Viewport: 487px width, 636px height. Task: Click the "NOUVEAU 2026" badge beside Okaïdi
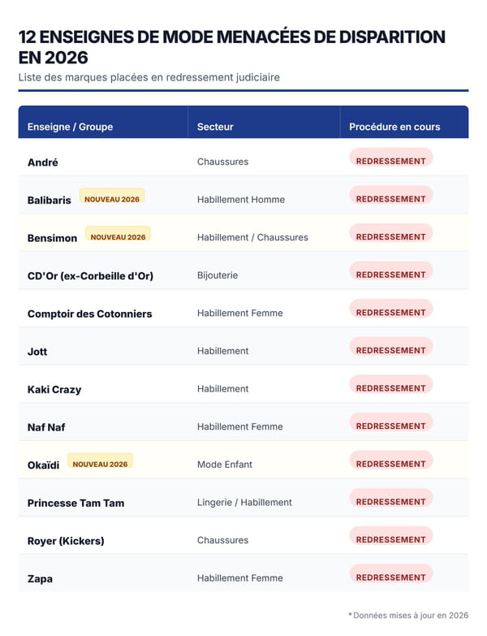[100, 465]
